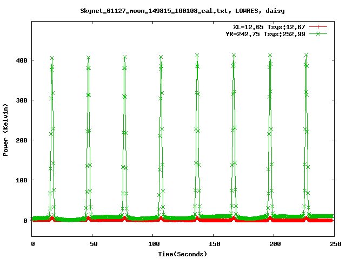Click the 100 tick label on the x-axis
The height and width of the screenshot is (259, 346).
(x=153, y=243)
